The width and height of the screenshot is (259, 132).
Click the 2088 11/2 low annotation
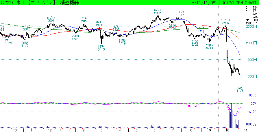point(25,44)
